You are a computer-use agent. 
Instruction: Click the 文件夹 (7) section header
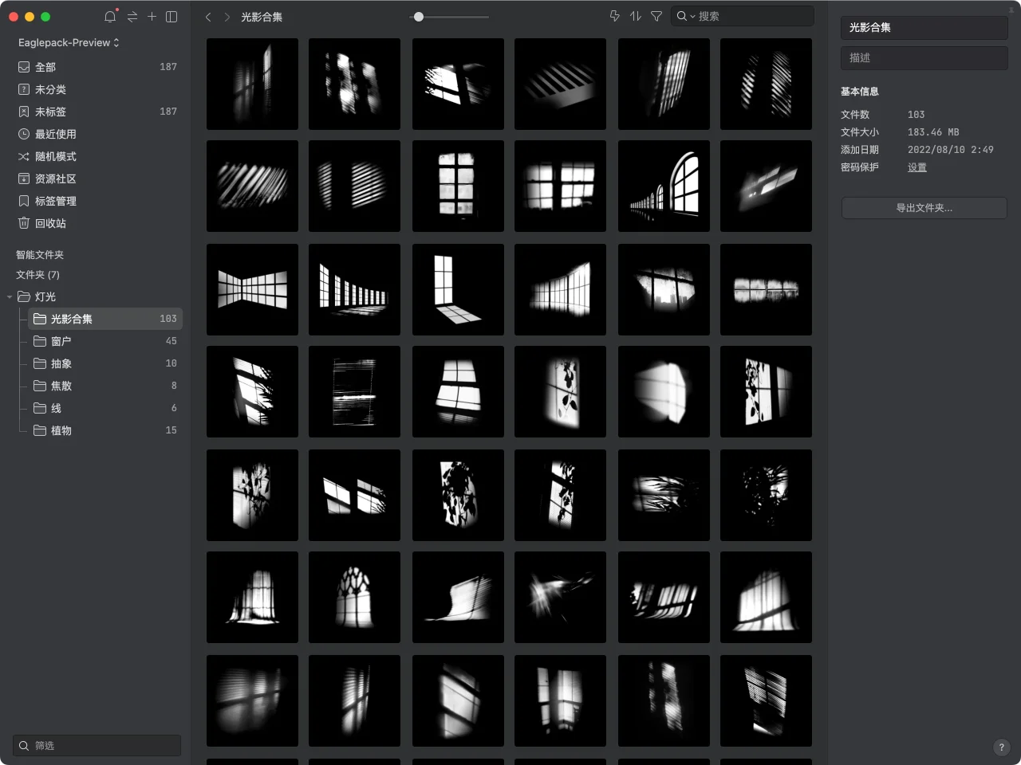coord(37,275)
